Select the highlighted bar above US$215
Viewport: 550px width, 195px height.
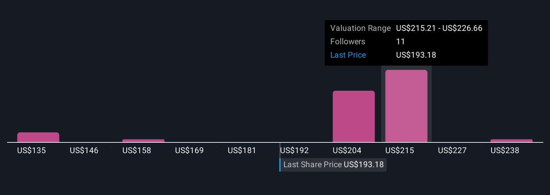coord(406,106)
